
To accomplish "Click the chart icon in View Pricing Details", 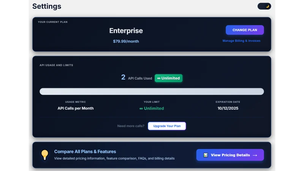I will [206, 155].
